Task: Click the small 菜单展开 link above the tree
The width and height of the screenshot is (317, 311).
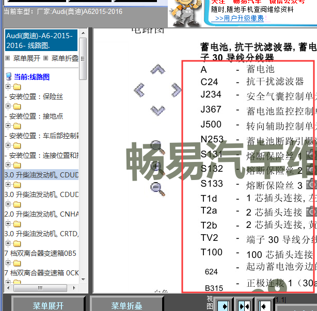Action: pyautogui.click(x=27, y=58)
